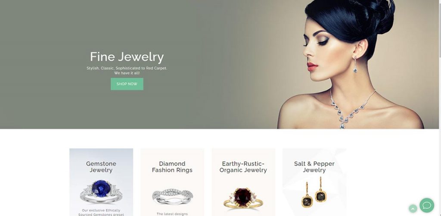Select the Diamond Fashion Rings heading
The height and width of the screenshot is (216, 441).
172,167
